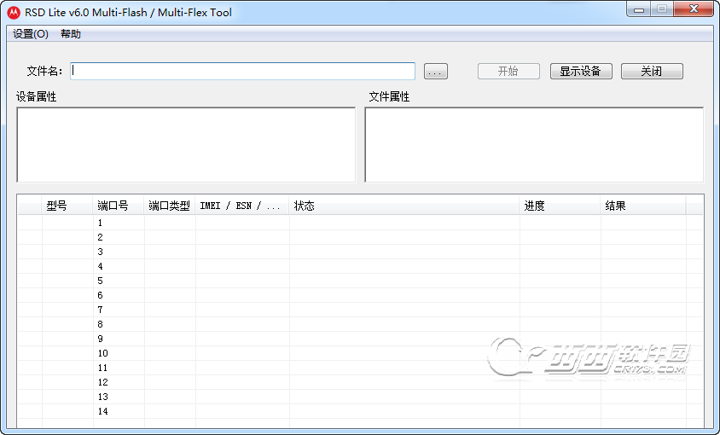Select port row 9
720x435 pixels.
360,339
